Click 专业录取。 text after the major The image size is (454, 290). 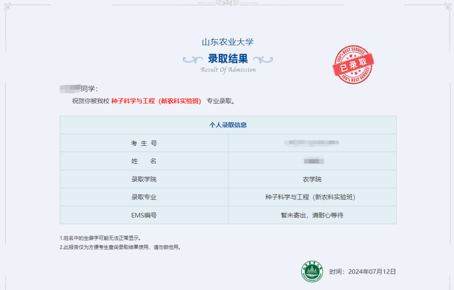(x=221, y=101)
